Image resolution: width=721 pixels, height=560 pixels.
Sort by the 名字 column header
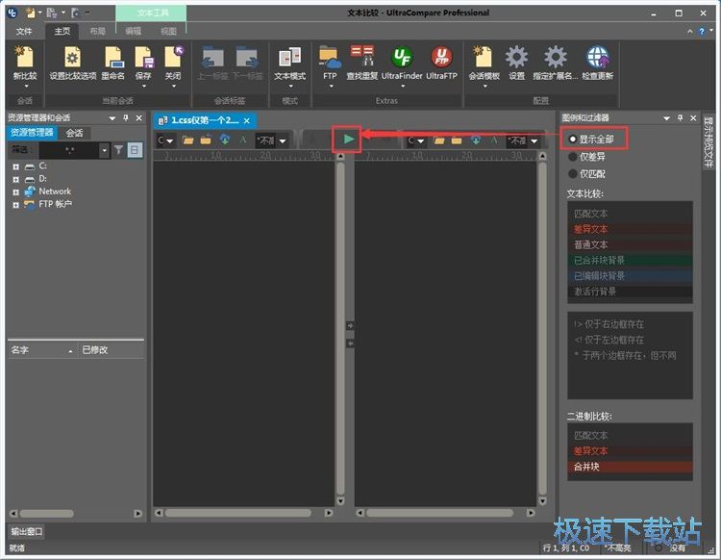40,350
